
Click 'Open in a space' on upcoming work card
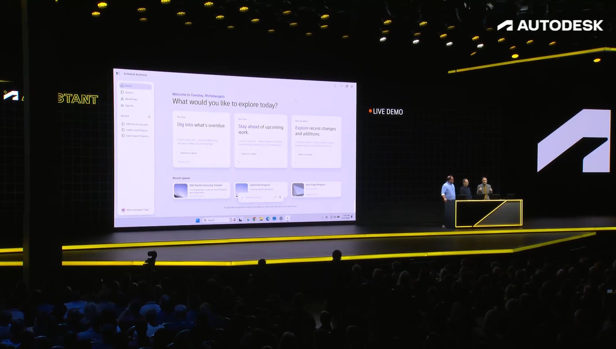pyautogui.click(x=249, y=154)
